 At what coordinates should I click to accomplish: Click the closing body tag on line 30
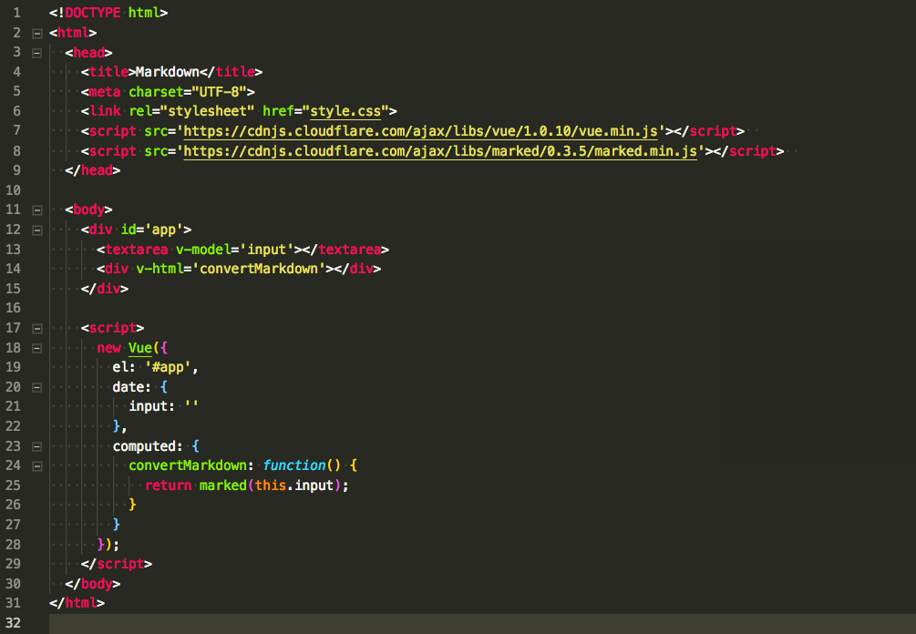(x=93, y=583)
